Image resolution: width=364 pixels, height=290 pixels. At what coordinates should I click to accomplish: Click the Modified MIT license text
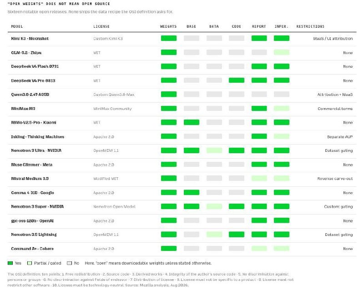click(x=106, y=179)
